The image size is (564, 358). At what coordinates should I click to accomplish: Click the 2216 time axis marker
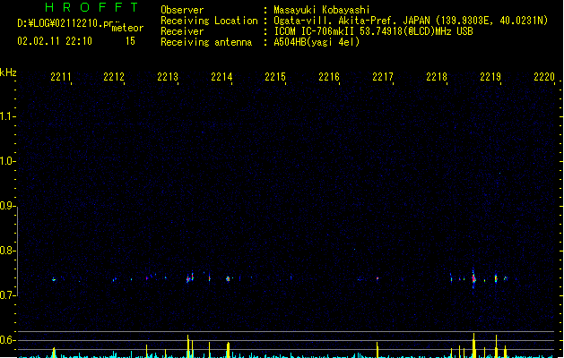coord(329,77)
